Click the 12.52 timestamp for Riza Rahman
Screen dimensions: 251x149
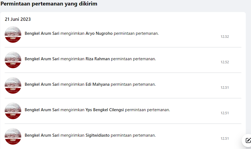point(225,62)
